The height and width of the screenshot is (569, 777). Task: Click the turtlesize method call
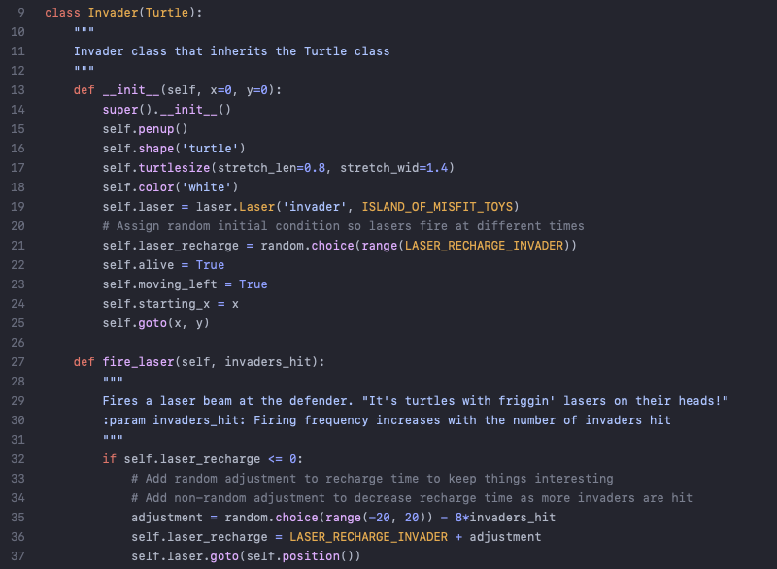click(x=174, y=168)
